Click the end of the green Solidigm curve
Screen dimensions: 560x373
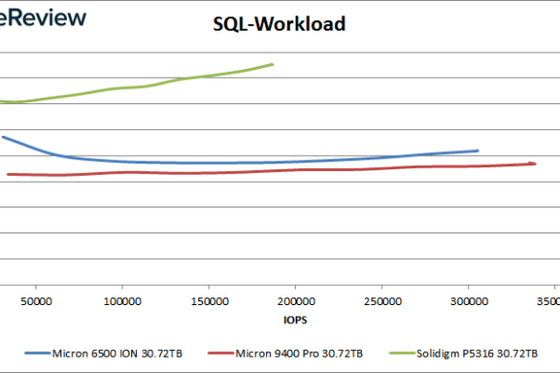(x=272, y=65)
